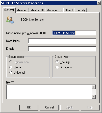Screen dimensions: 102x113
Task: Confirm changes with the OK button
Action: click(x=29, y=107)
